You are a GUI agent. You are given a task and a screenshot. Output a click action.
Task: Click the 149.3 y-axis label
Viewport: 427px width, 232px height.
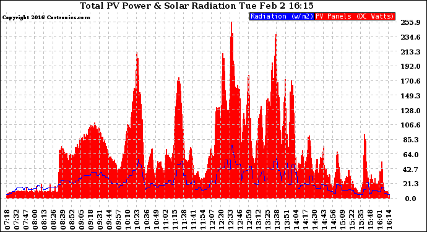coord(410,96)
